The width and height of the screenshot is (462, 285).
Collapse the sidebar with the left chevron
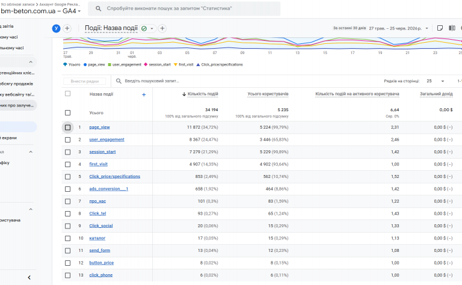[x=29, y=277]
